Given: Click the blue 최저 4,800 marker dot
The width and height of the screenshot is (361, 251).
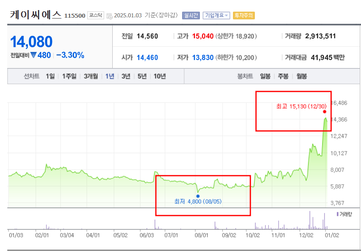Looking at the screenshot, I should [198, 196].
